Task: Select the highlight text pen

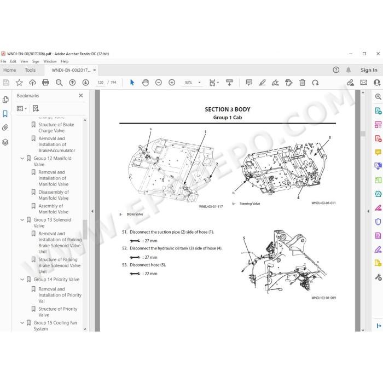Action: tap(262, 83)
